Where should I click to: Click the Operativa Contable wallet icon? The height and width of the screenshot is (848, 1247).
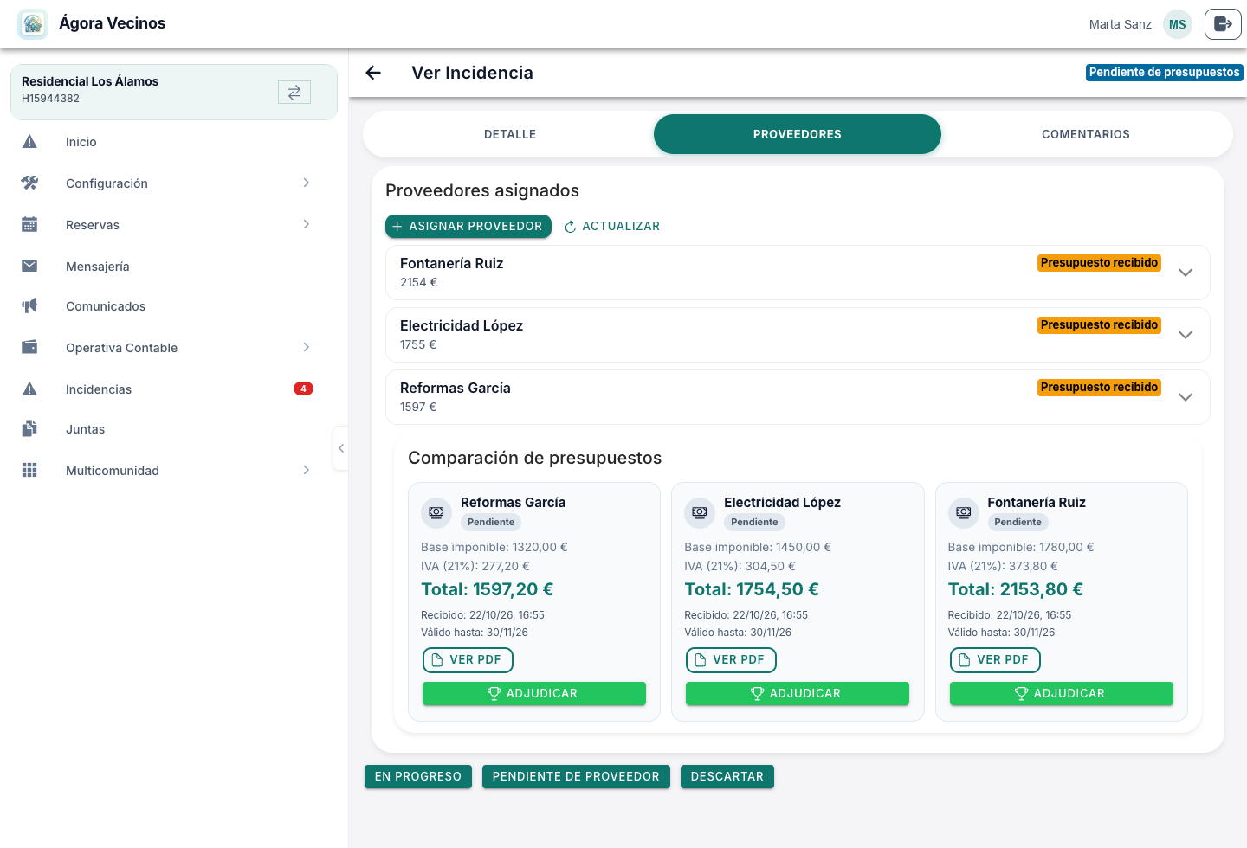[29, 348]
